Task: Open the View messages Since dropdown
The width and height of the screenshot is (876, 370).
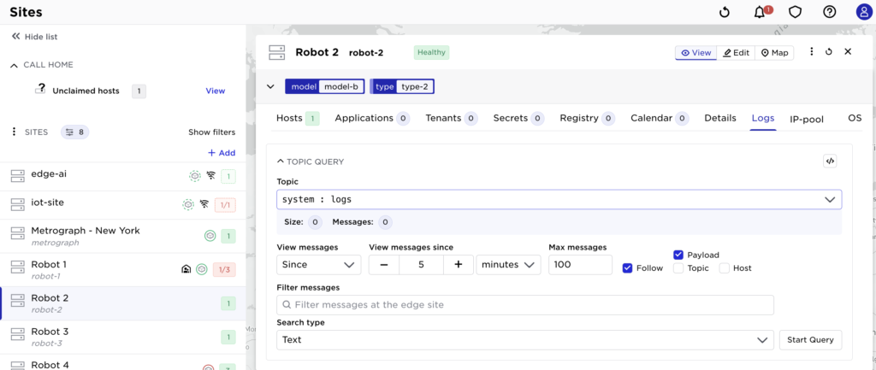Action: click(318, 265)
